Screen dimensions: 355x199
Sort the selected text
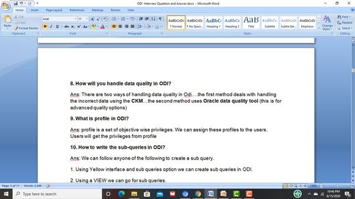[153, 19]
